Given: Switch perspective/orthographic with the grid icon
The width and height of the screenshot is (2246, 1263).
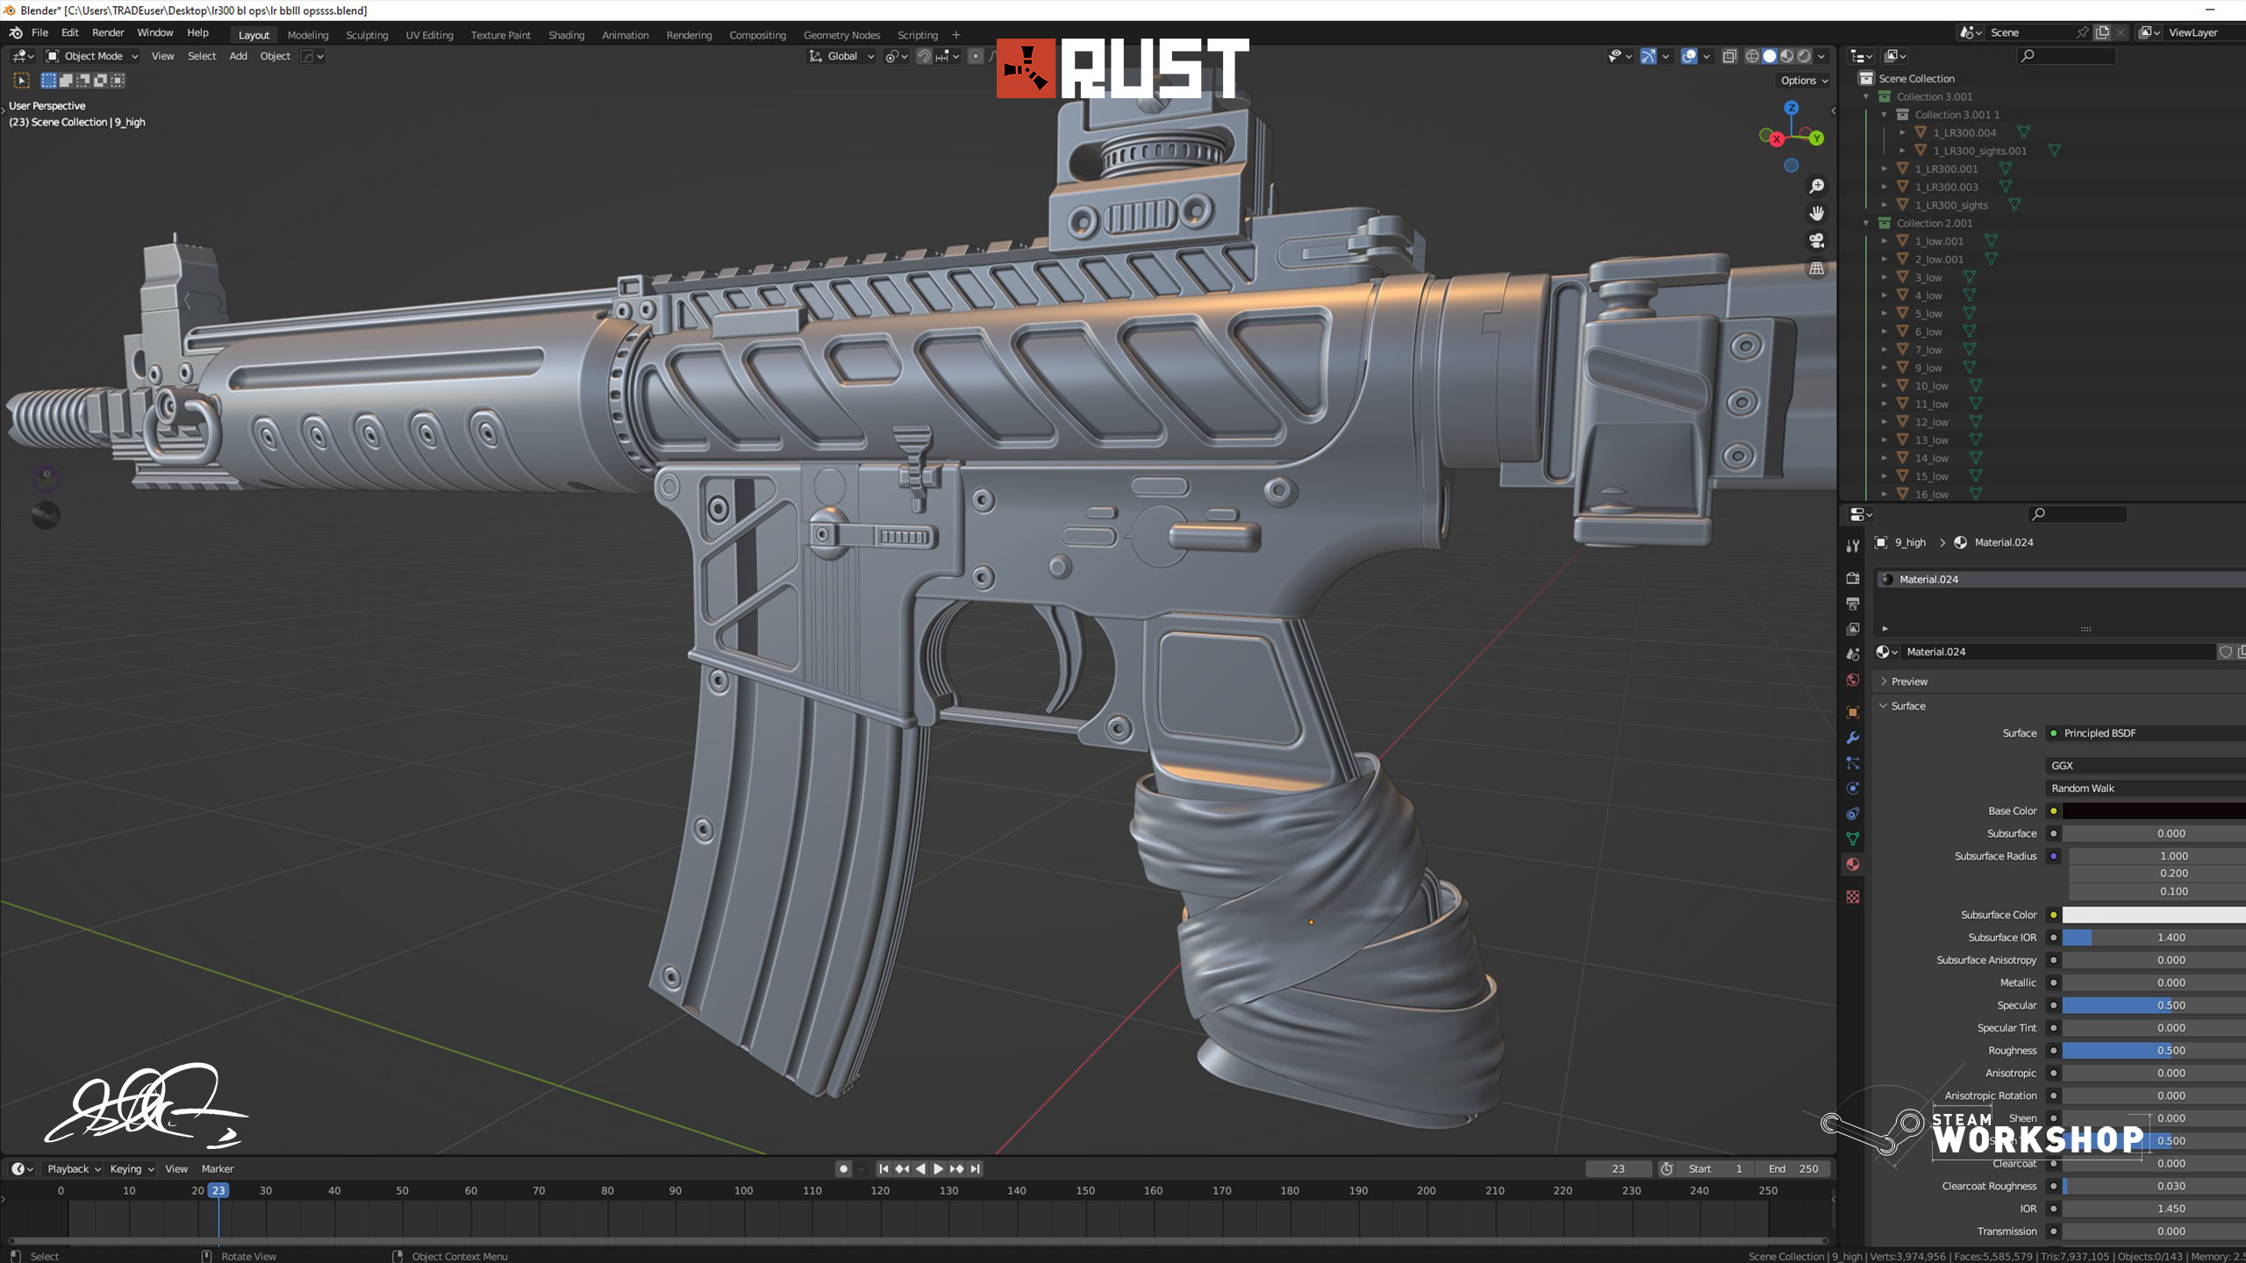Looking at the screenshot, I should (x=1816, y=268).
